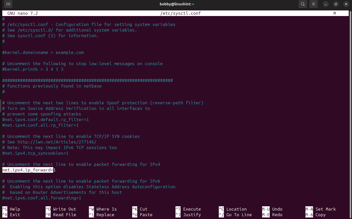
Task: Click the #kernel.printk = 3 4 1 3 line
Action: 33,69
